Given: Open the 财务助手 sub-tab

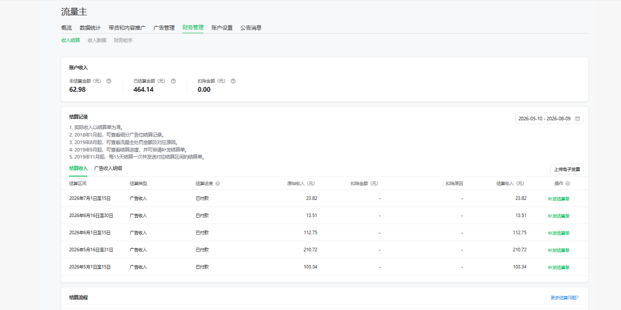Looking at the screenshot, I should 123,41.
